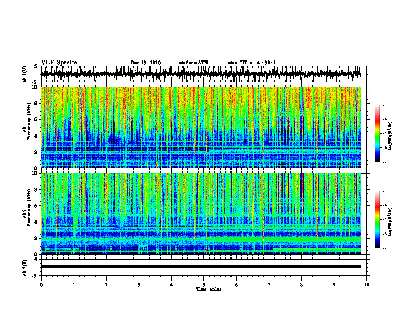Click the time axis tick label "3"
This screenshot has height=319, width=413.
click(139, 285)
